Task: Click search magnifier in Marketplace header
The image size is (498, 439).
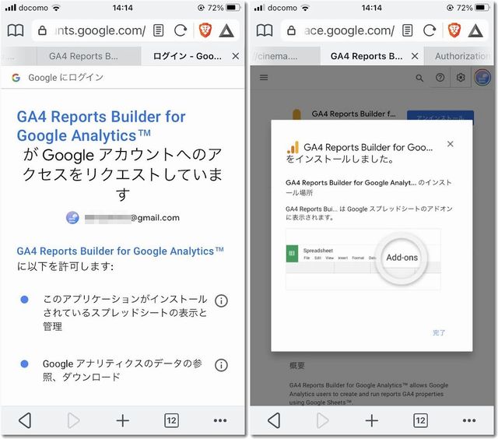Action: (419, 78)
